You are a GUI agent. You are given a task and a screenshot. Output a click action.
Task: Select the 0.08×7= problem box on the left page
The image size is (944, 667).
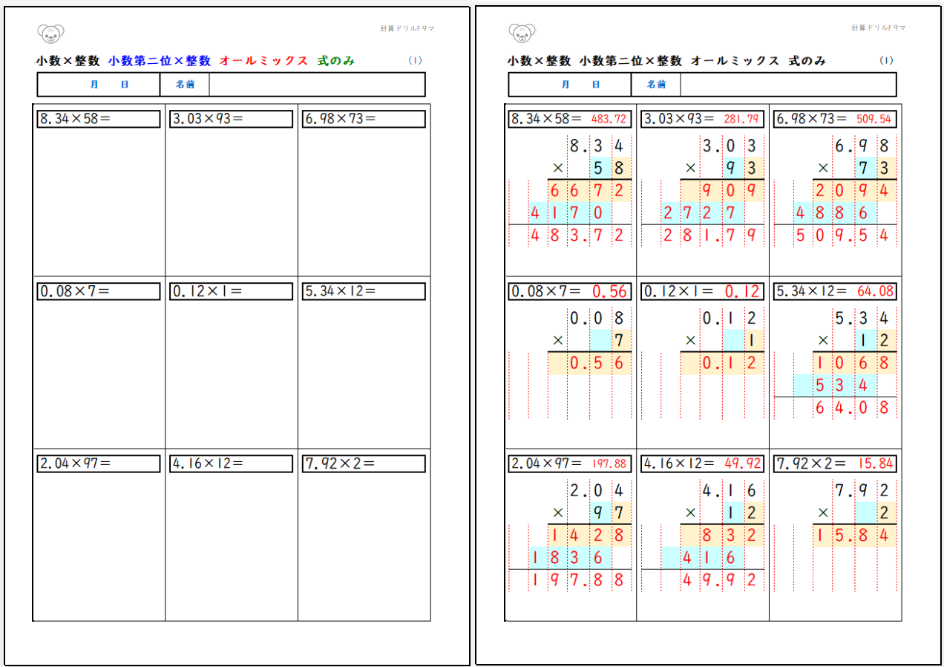click(99, 291)
